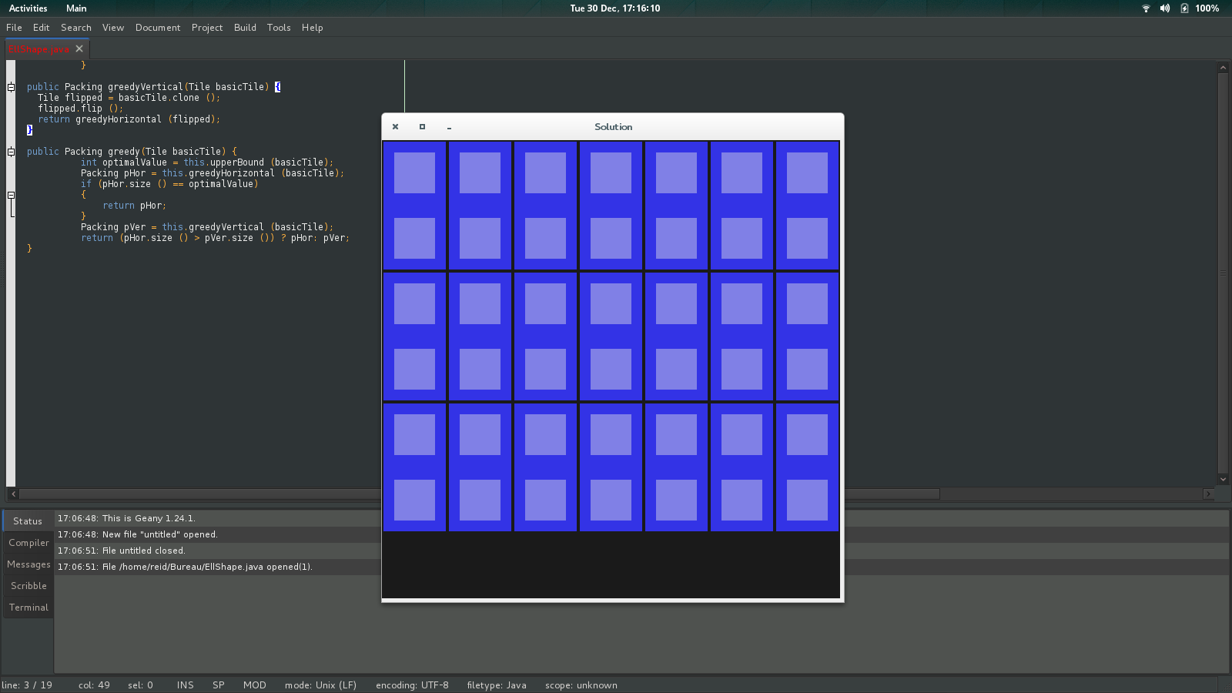
Task: Switch to the Scribble tab
Action: (x=28, y=586)
